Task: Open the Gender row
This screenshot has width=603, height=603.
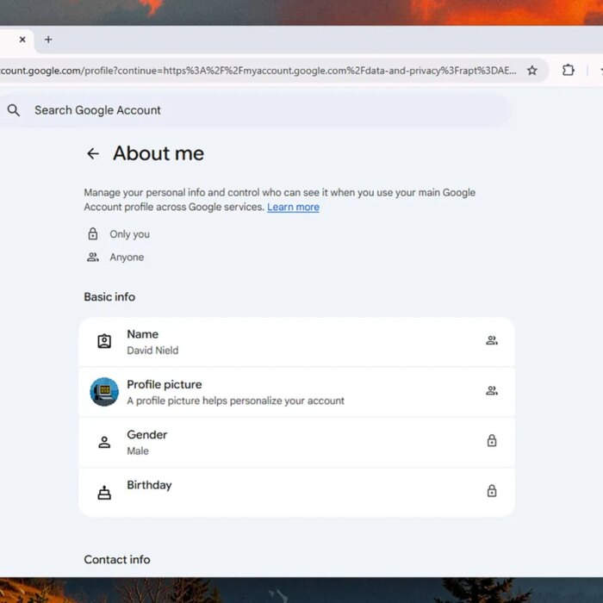Action: click(296, 443)
